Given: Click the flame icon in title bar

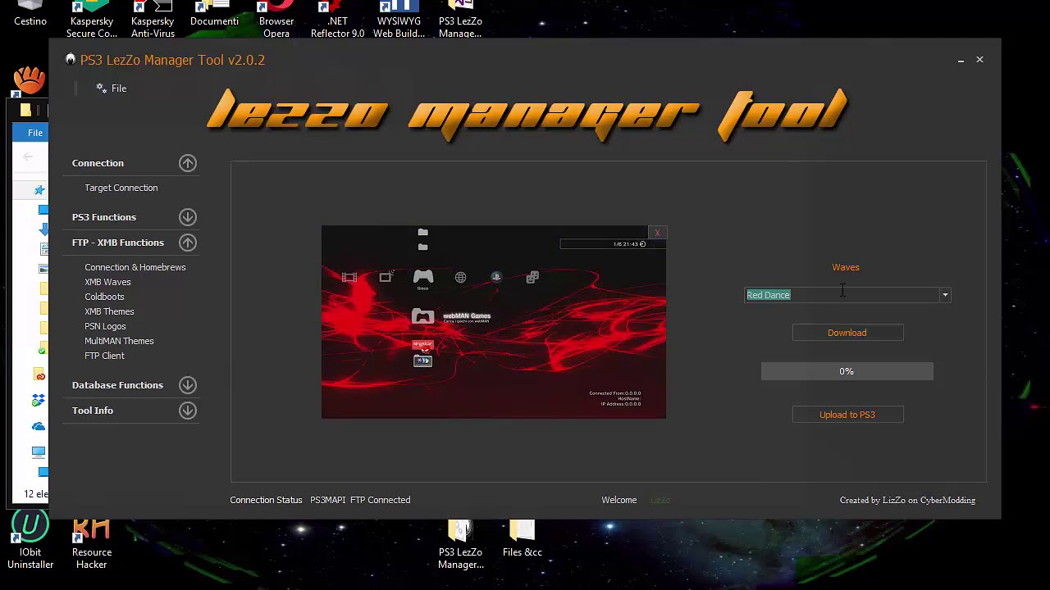Looking at the screenshot, I should point(71,59).
